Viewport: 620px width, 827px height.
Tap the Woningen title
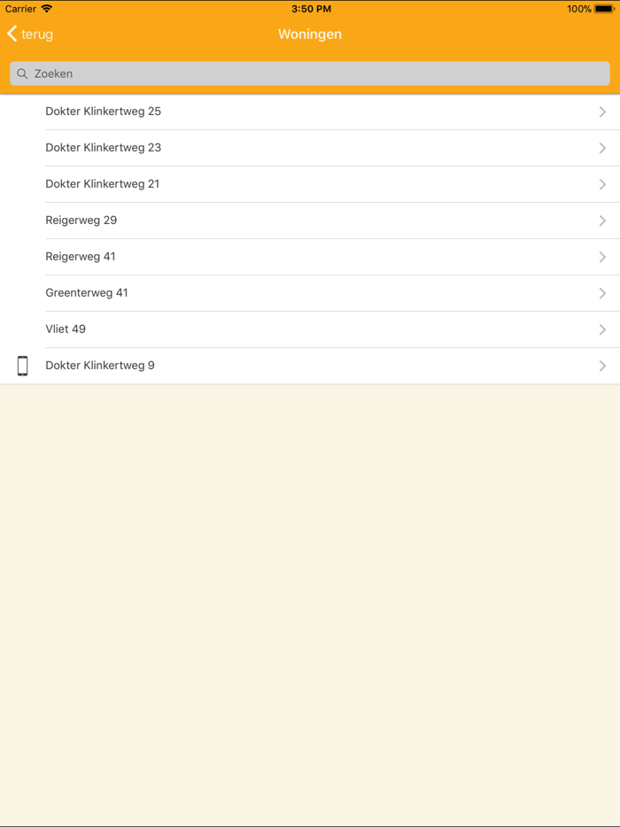tap(310, 34)
